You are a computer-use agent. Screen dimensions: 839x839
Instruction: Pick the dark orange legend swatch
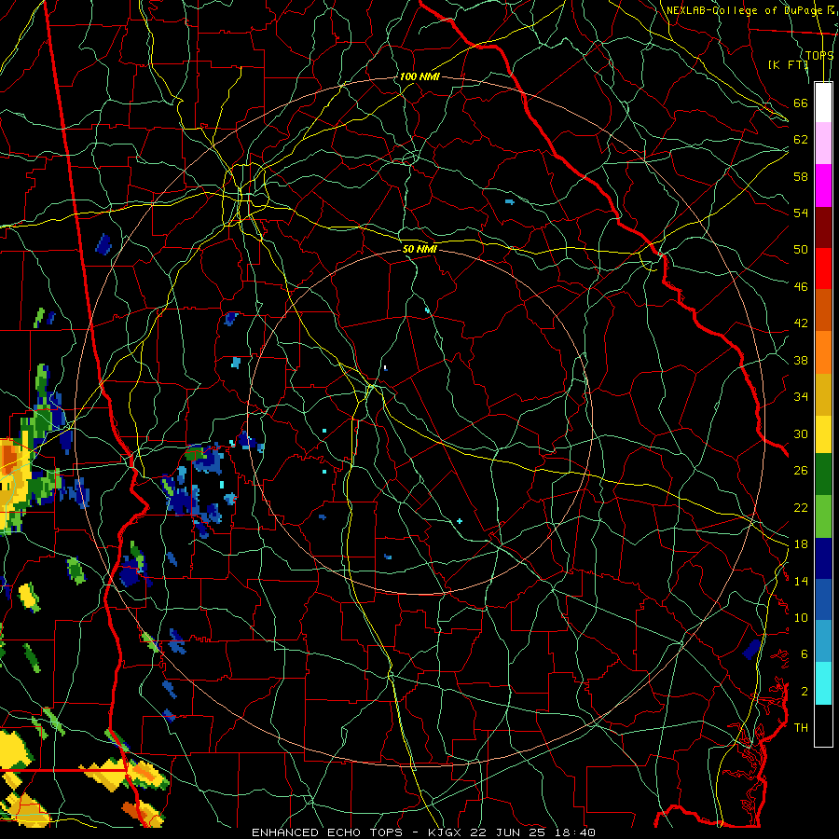[x=823, y=310]
